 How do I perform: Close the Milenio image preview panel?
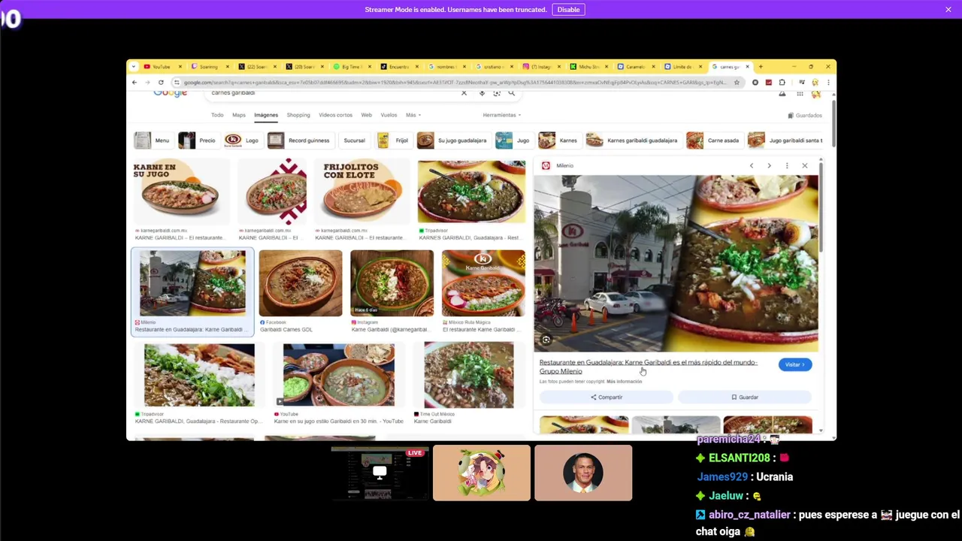tap(805, 165)
